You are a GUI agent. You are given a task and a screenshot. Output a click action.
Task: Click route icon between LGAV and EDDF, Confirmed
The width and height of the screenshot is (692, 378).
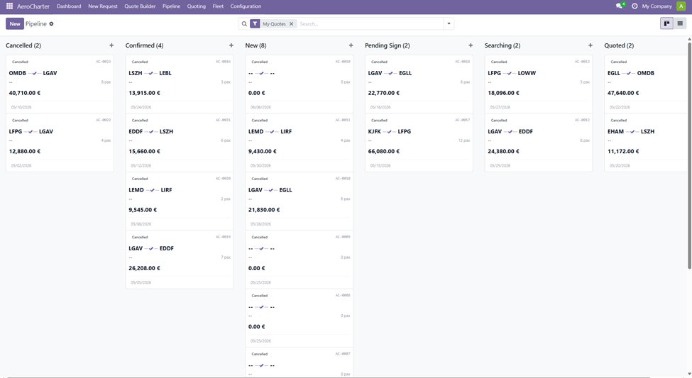(151, 248)
